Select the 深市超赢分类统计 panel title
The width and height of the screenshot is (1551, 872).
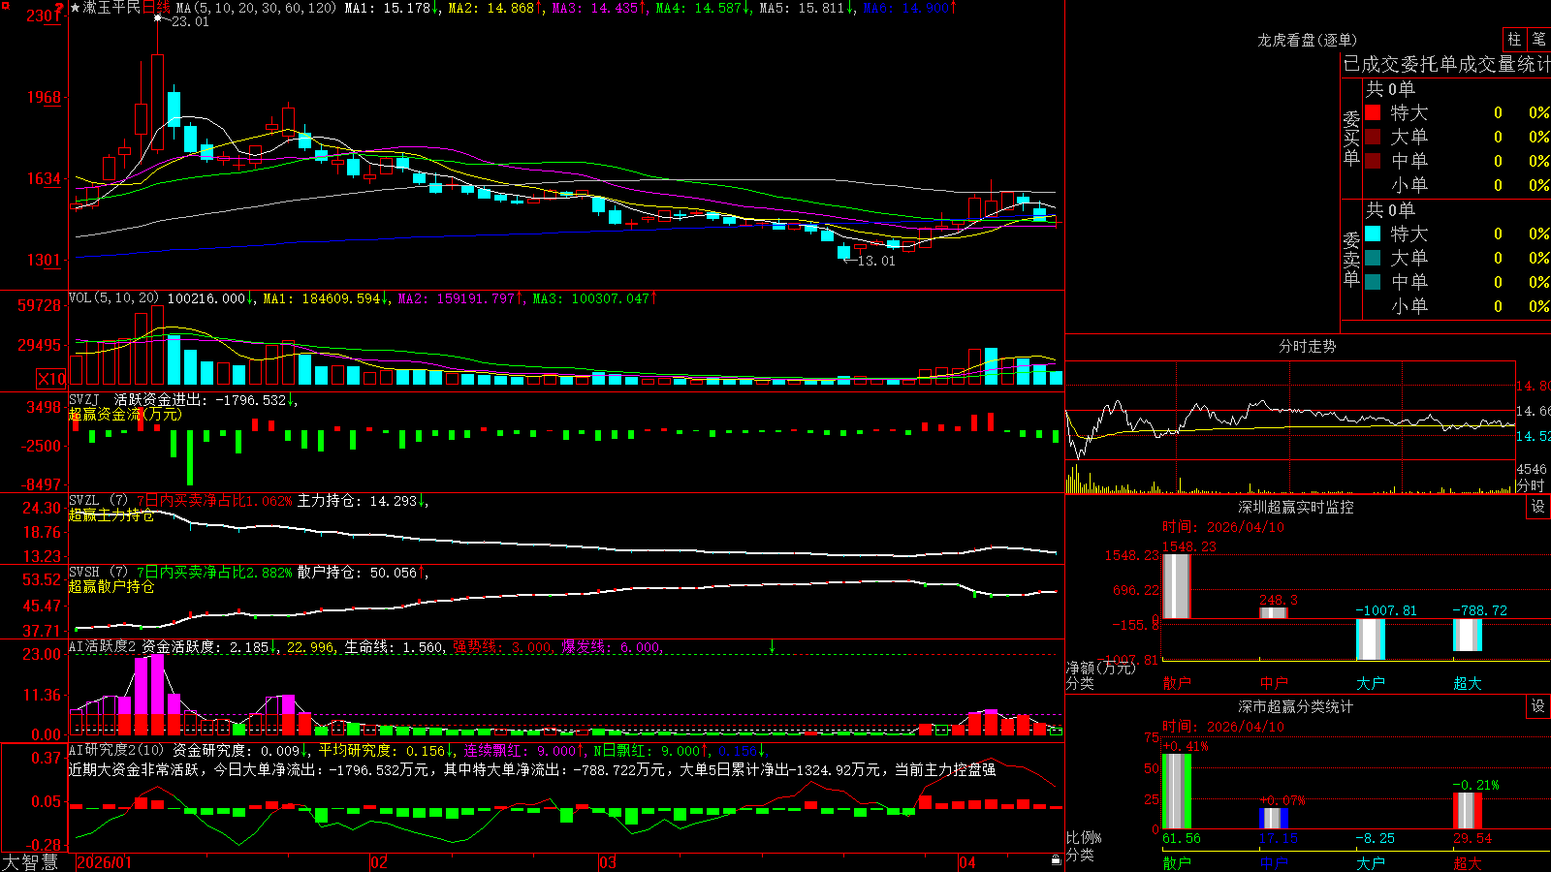click(1296, 706)
